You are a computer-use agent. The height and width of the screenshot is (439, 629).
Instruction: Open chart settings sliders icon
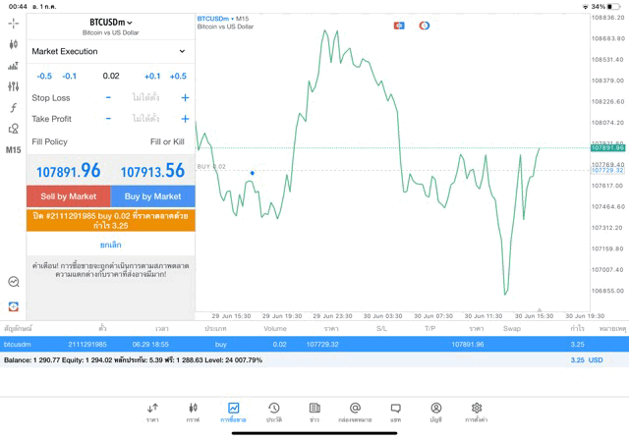(13, 86)
